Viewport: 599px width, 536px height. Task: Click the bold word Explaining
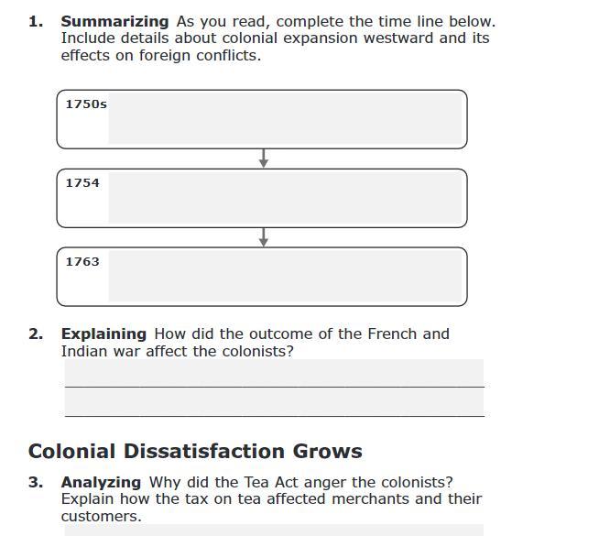(103, 334)
